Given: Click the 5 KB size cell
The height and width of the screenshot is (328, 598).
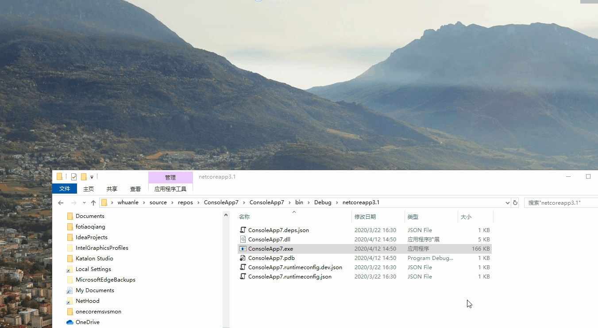Looking at the screenshot, I should click(483, 240).
